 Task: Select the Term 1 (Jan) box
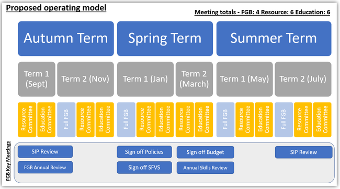tap(145, 79)
